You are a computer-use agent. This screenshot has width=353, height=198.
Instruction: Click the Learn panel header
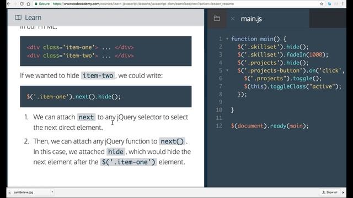click(x=106, y=18)
